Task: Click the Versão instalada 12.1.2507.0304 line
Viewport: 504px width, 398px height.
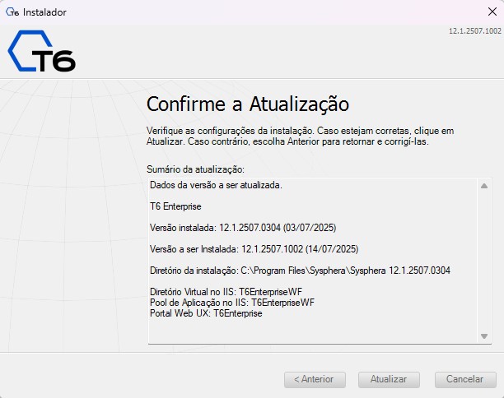Action: click(243, 228)
